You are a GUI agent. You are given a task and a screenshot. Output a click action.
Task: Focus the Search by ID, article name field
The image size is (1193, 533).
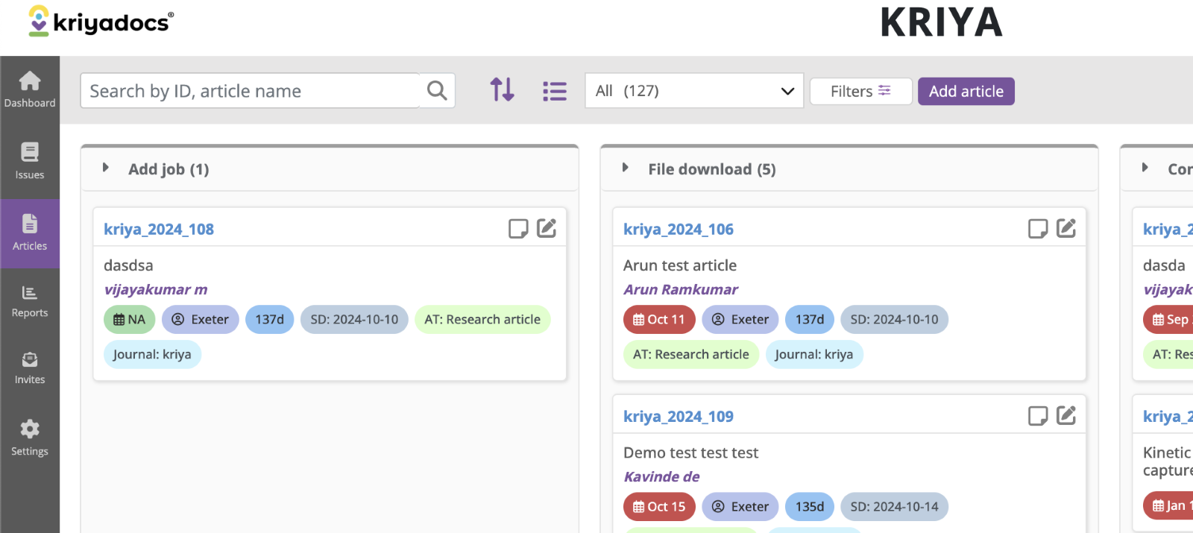(250, 91)
